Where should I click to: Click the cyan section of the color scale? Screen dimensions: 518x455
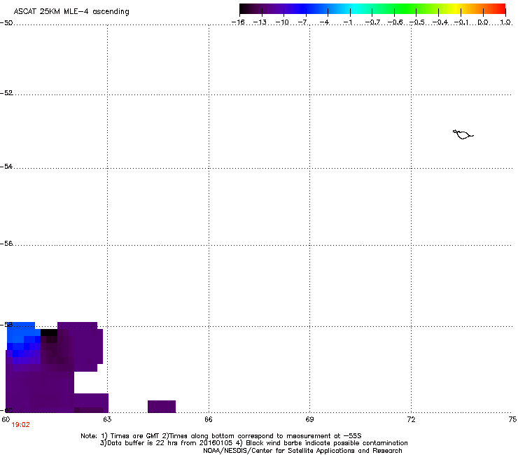(353, 9)
